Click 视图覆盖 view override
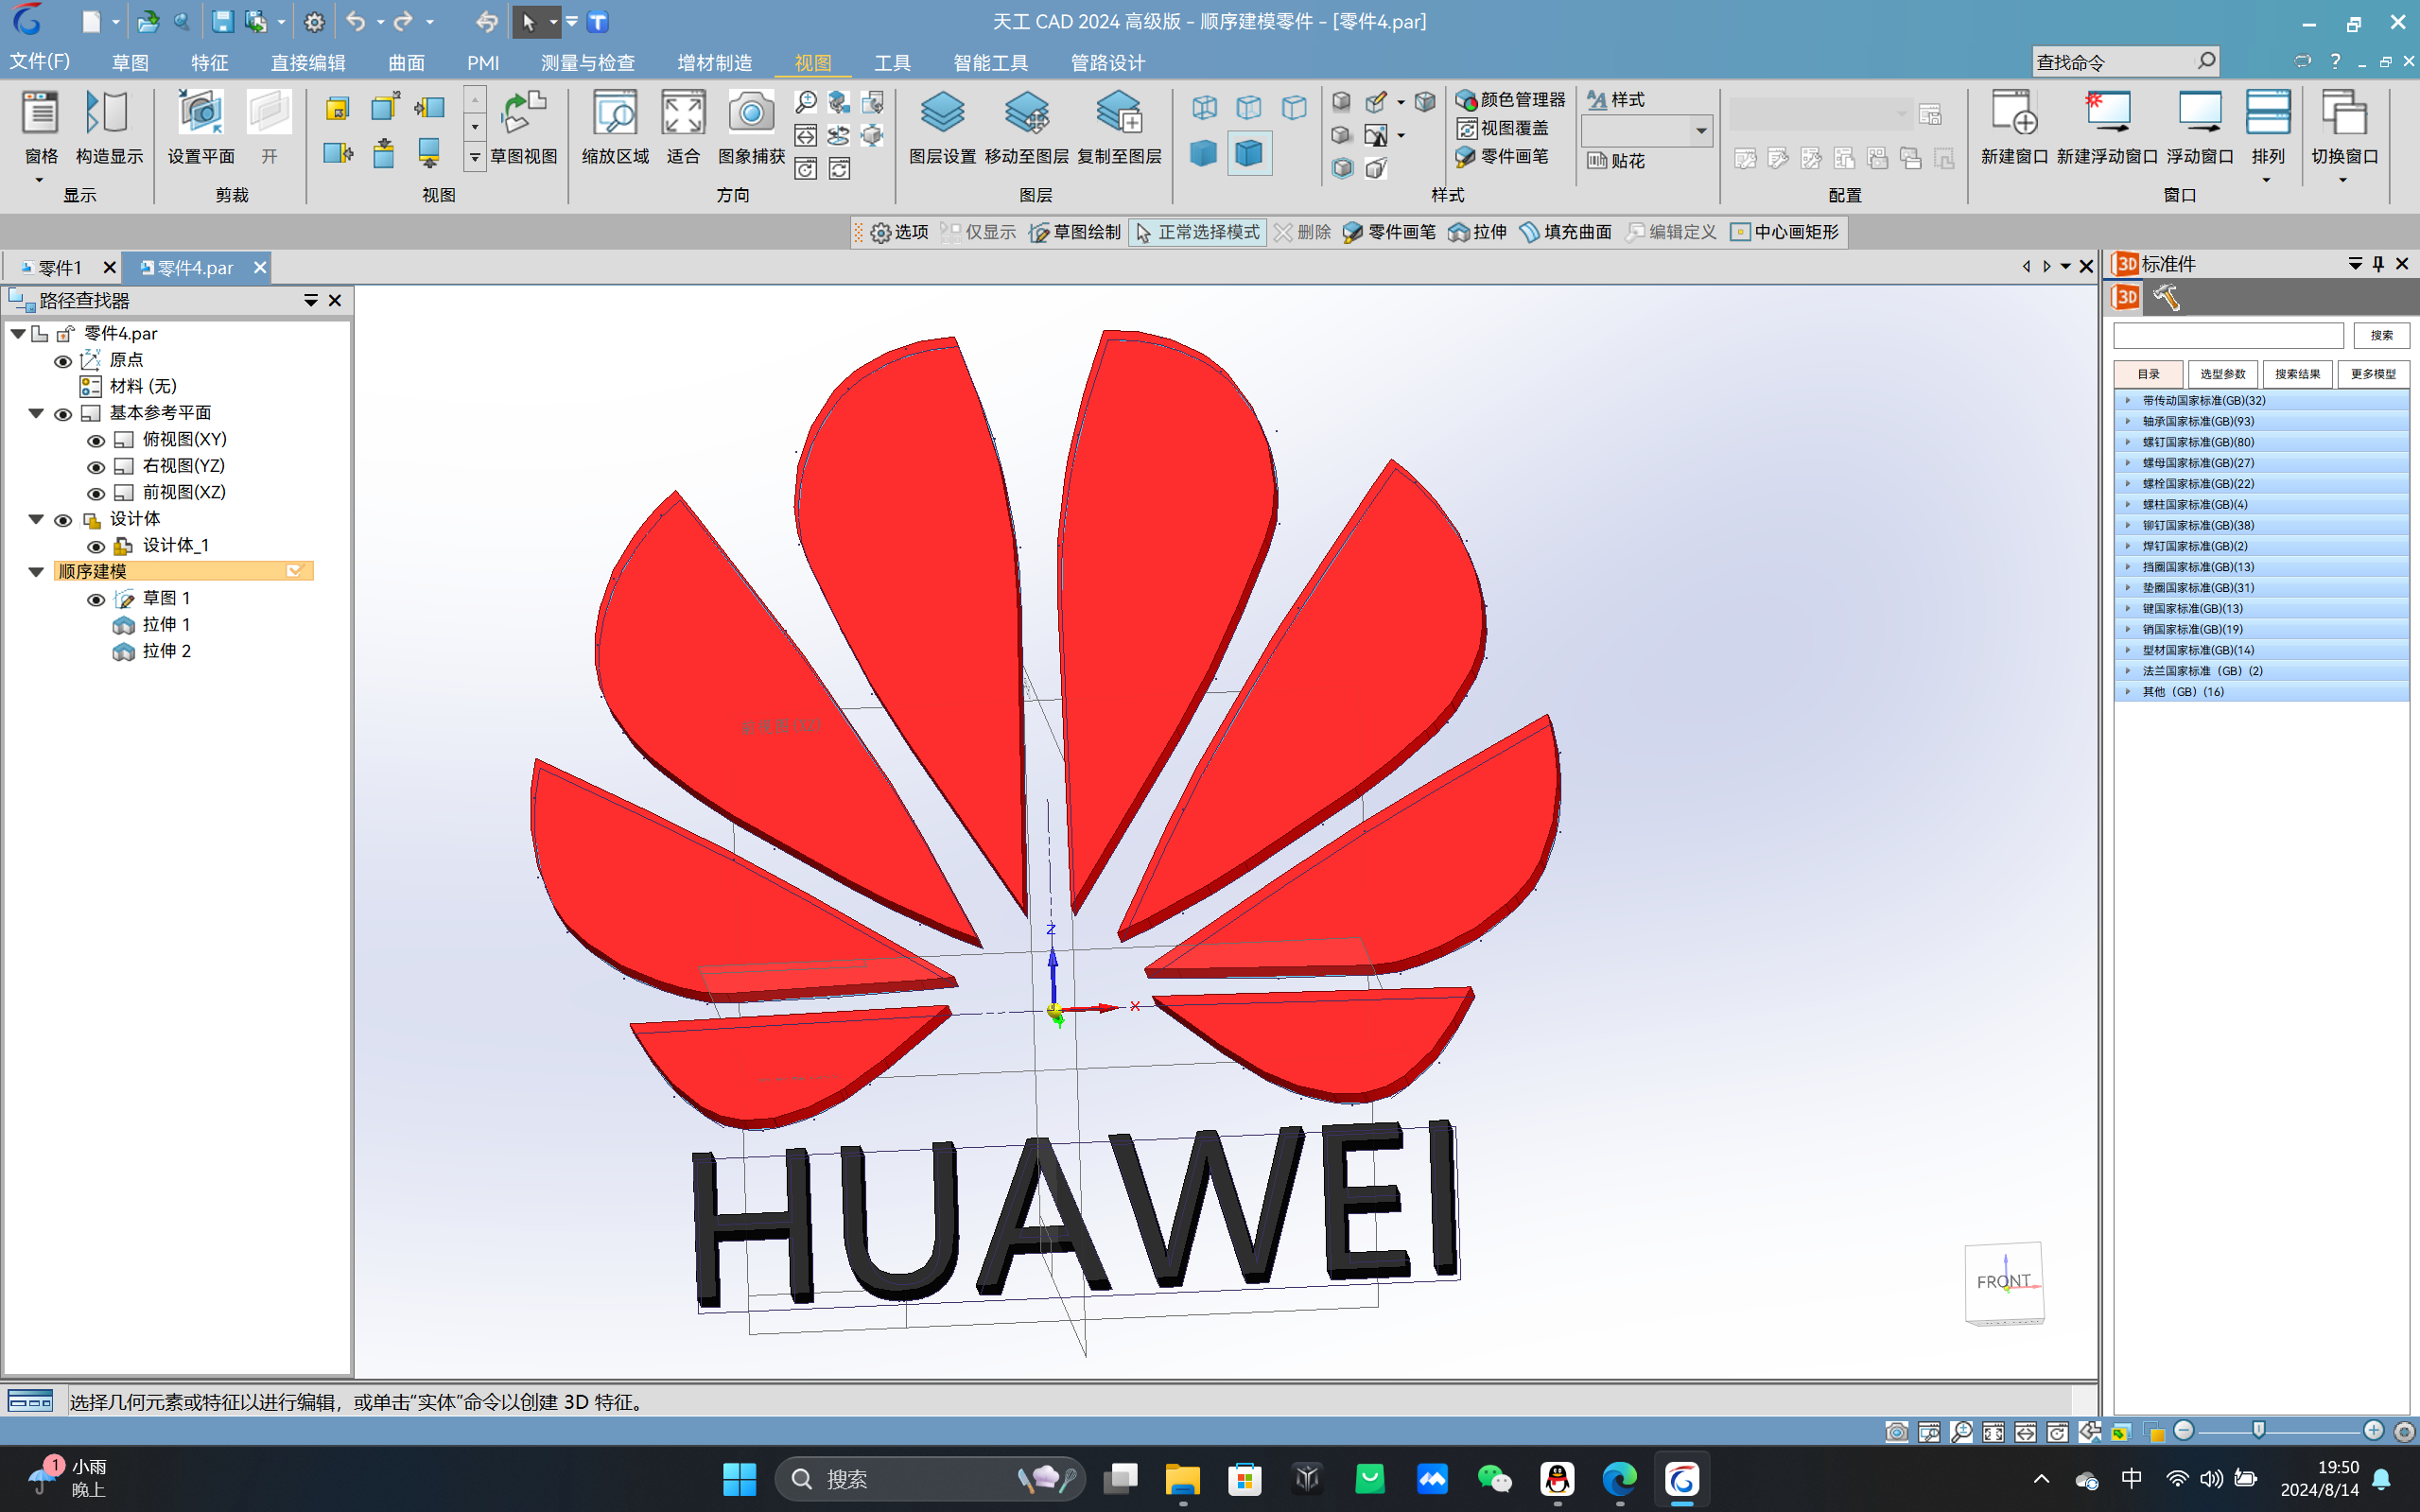The height and width of the screenshot is (1512, 2420). [x=1502, y=128]
